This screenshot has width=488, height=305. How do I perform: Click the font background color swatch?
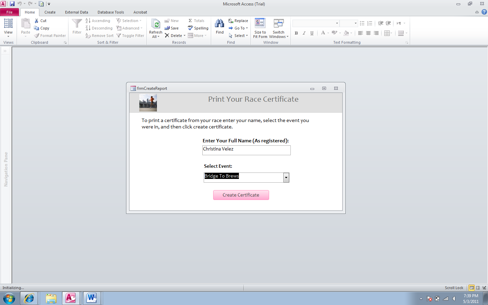point(346,33)
